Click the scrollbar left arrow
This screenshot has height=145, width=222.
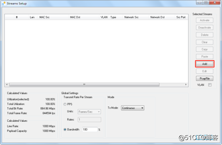point(7,85)
